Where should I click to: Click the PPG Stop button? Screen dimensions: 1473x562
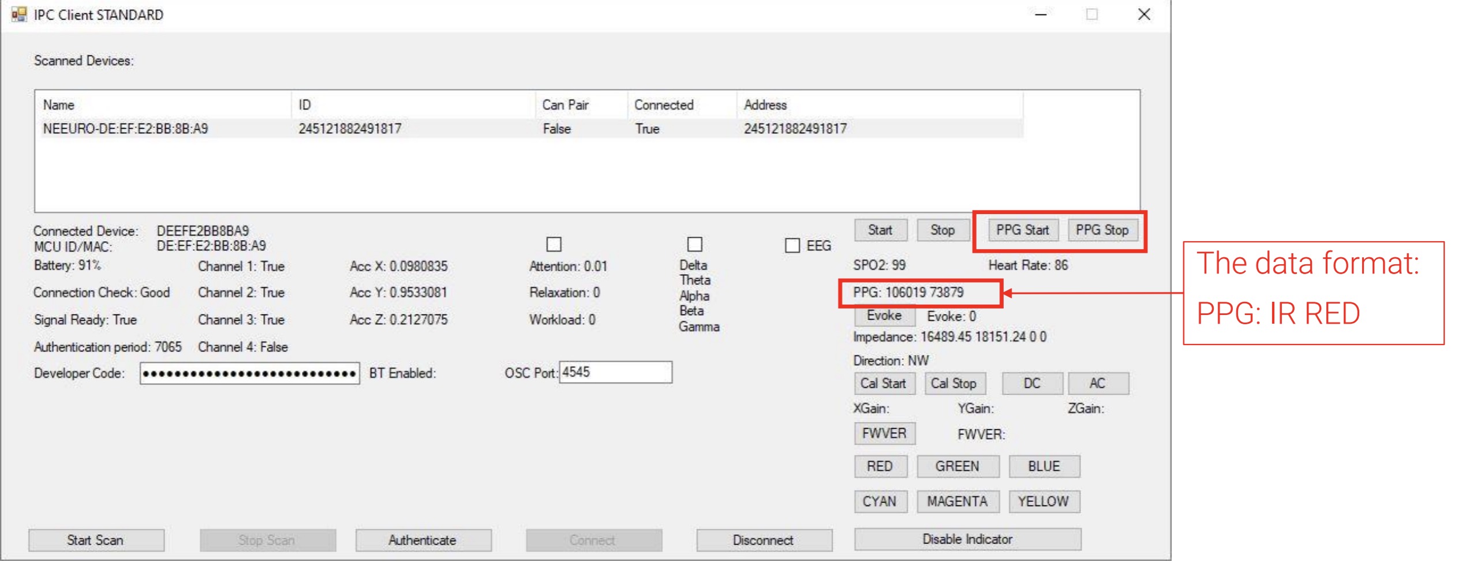pos(1103,230)
